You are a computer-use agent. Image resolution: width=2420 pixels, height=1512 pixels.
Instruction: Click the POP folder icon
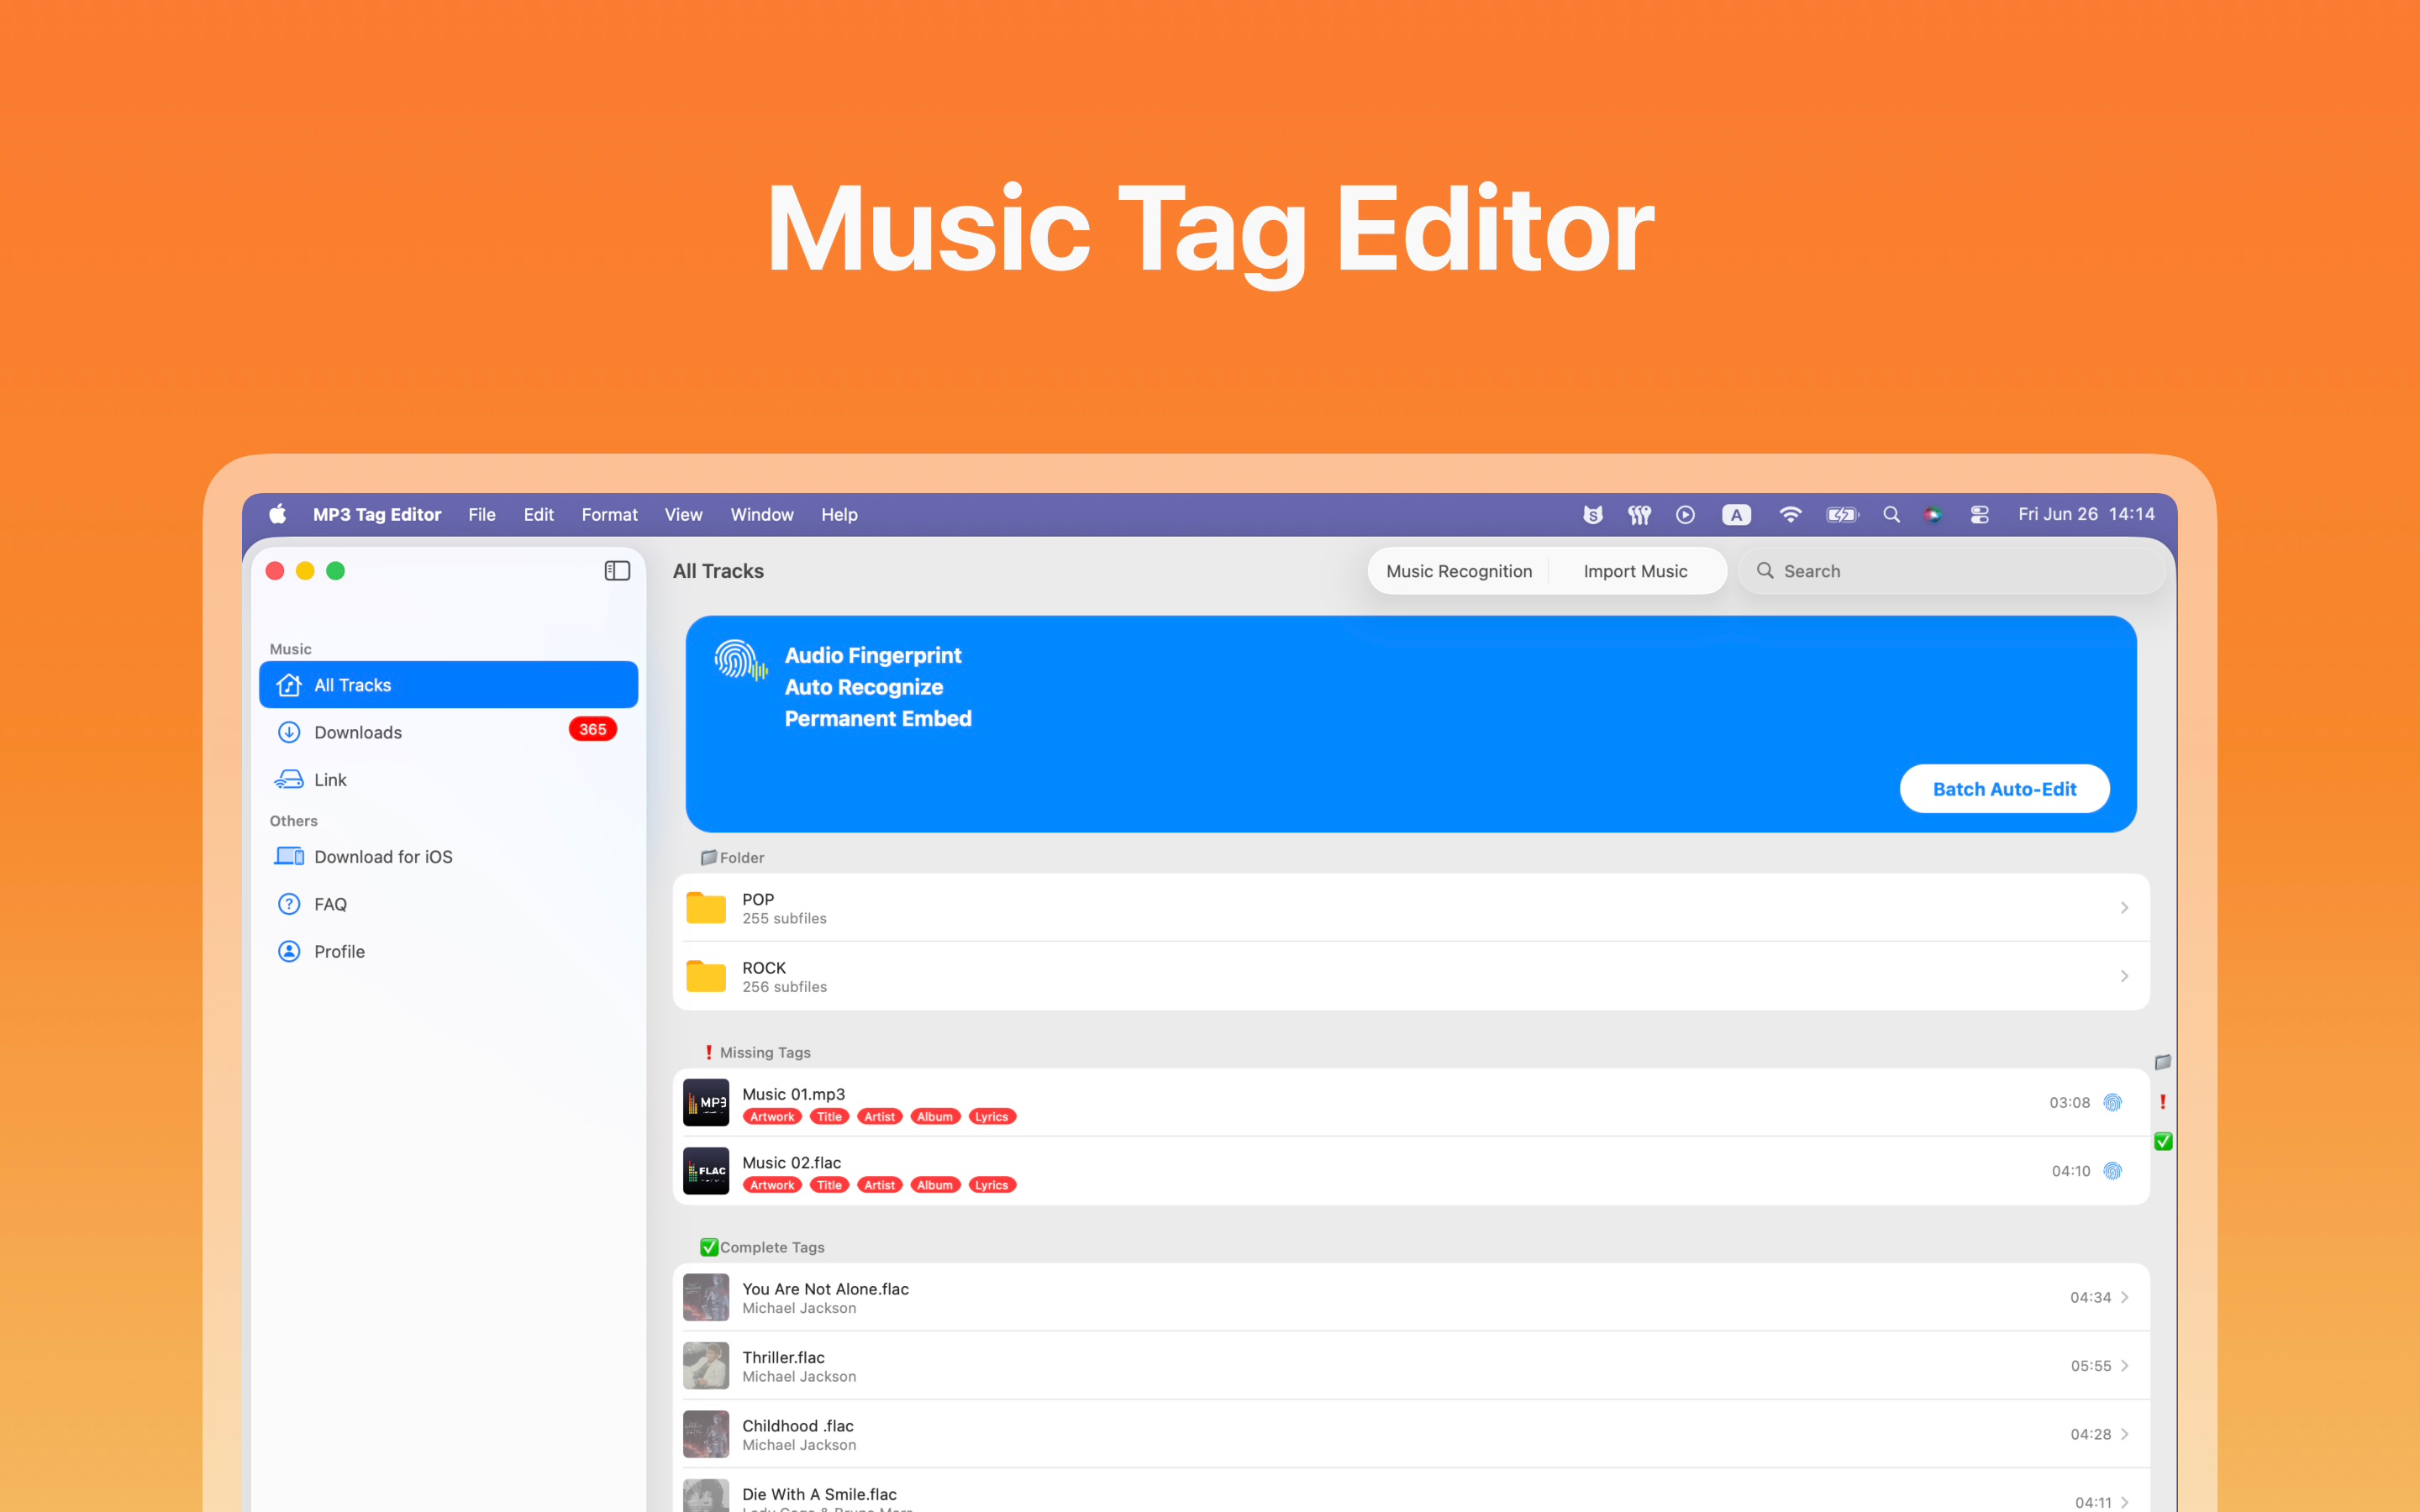(x=706, y=908)
